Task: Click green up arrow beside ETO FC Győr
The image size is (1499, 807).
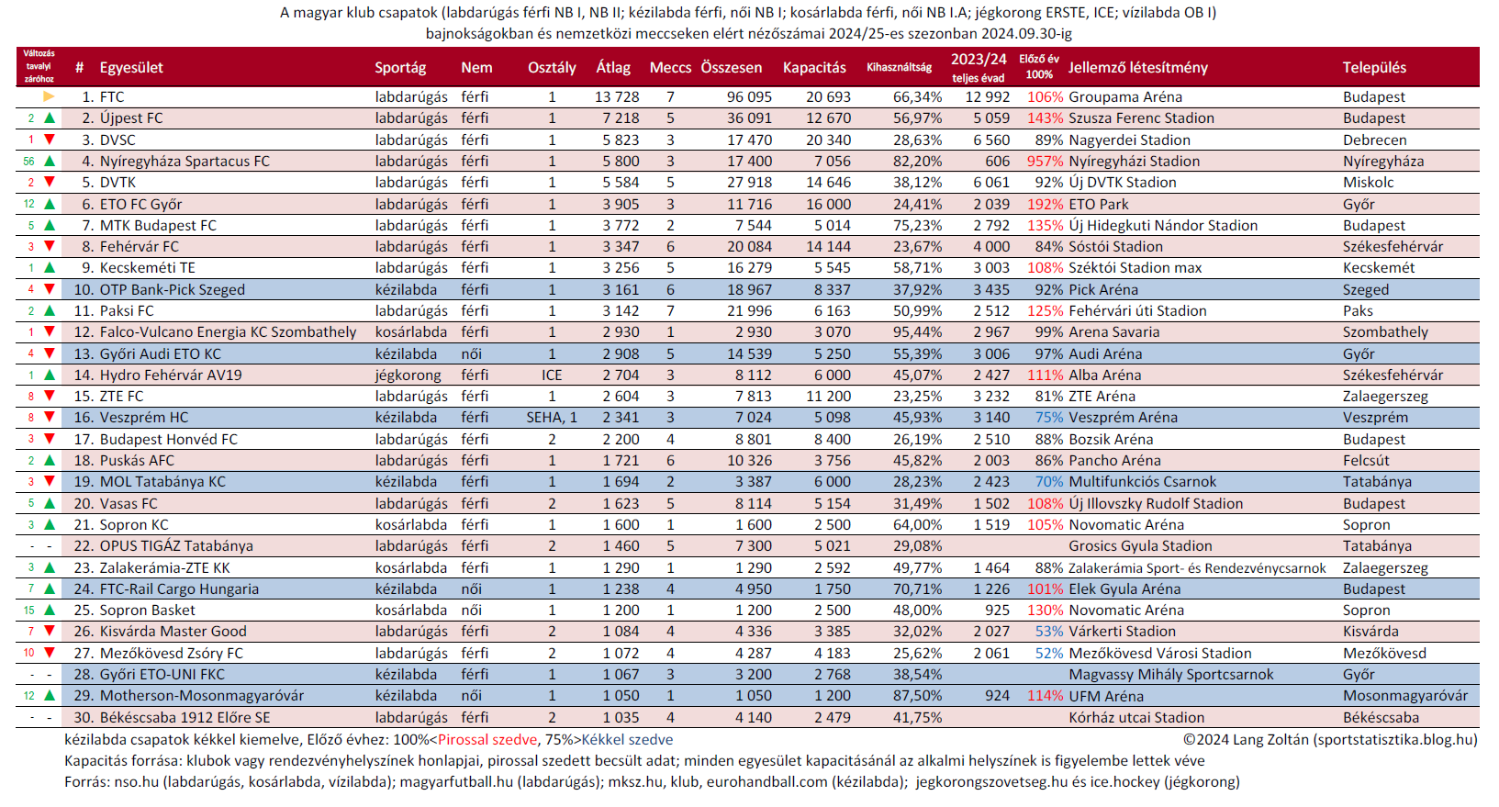Action: (50, 204)
